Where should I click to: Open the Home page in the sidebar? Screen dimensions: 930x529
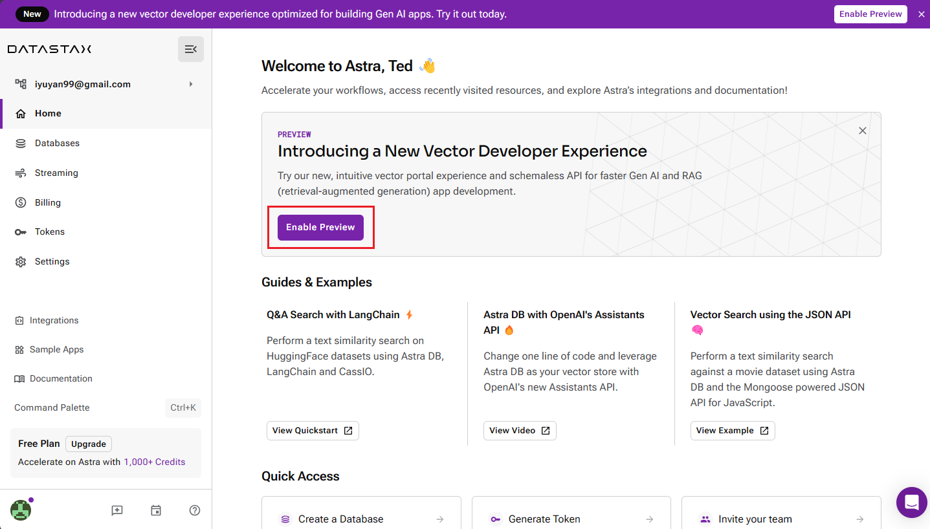pyautogui.click(x=106, y=114)
